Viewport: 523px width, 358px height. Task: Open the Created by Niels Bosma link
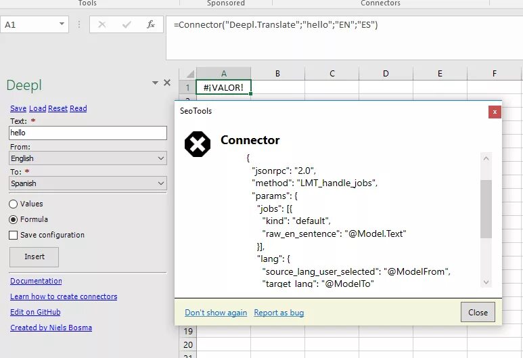[51, 328]
